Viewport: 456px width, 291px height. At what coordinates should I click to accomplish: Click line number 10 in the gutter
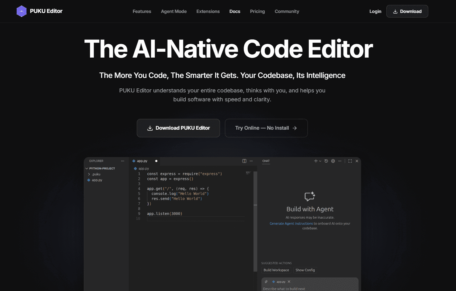point(138,219)
